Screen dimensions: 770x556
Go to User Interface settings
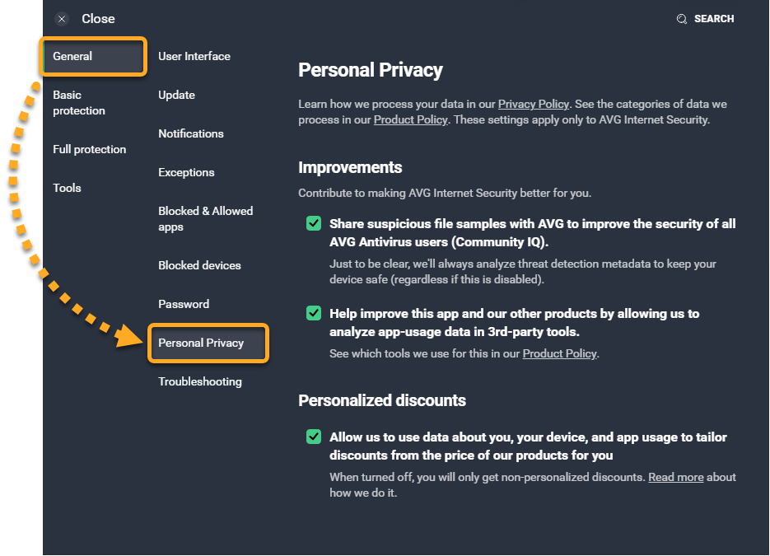click(194, 57)
